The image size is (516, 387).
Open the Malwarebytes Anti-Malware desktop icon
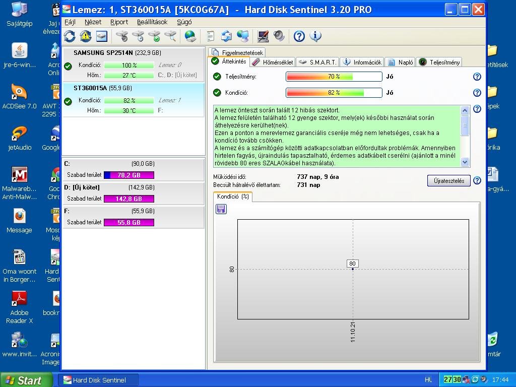19,183
